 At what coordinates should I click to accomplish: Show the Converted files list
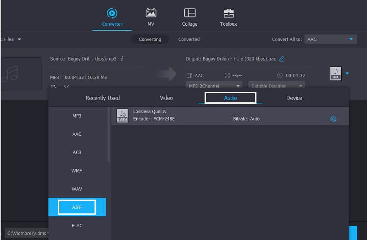[189, 39]
